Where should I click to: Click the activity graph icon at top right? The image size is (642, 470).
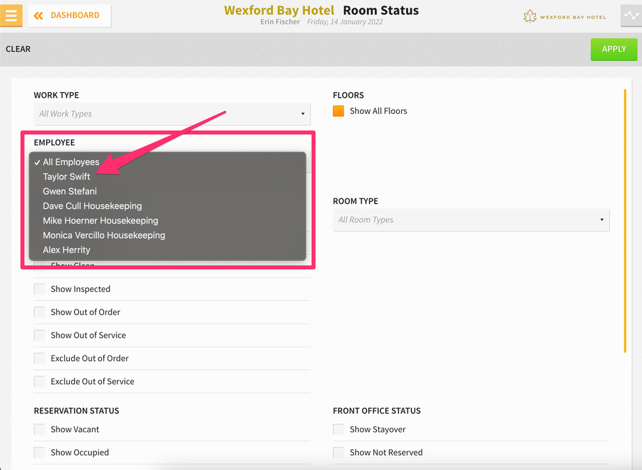631,15
